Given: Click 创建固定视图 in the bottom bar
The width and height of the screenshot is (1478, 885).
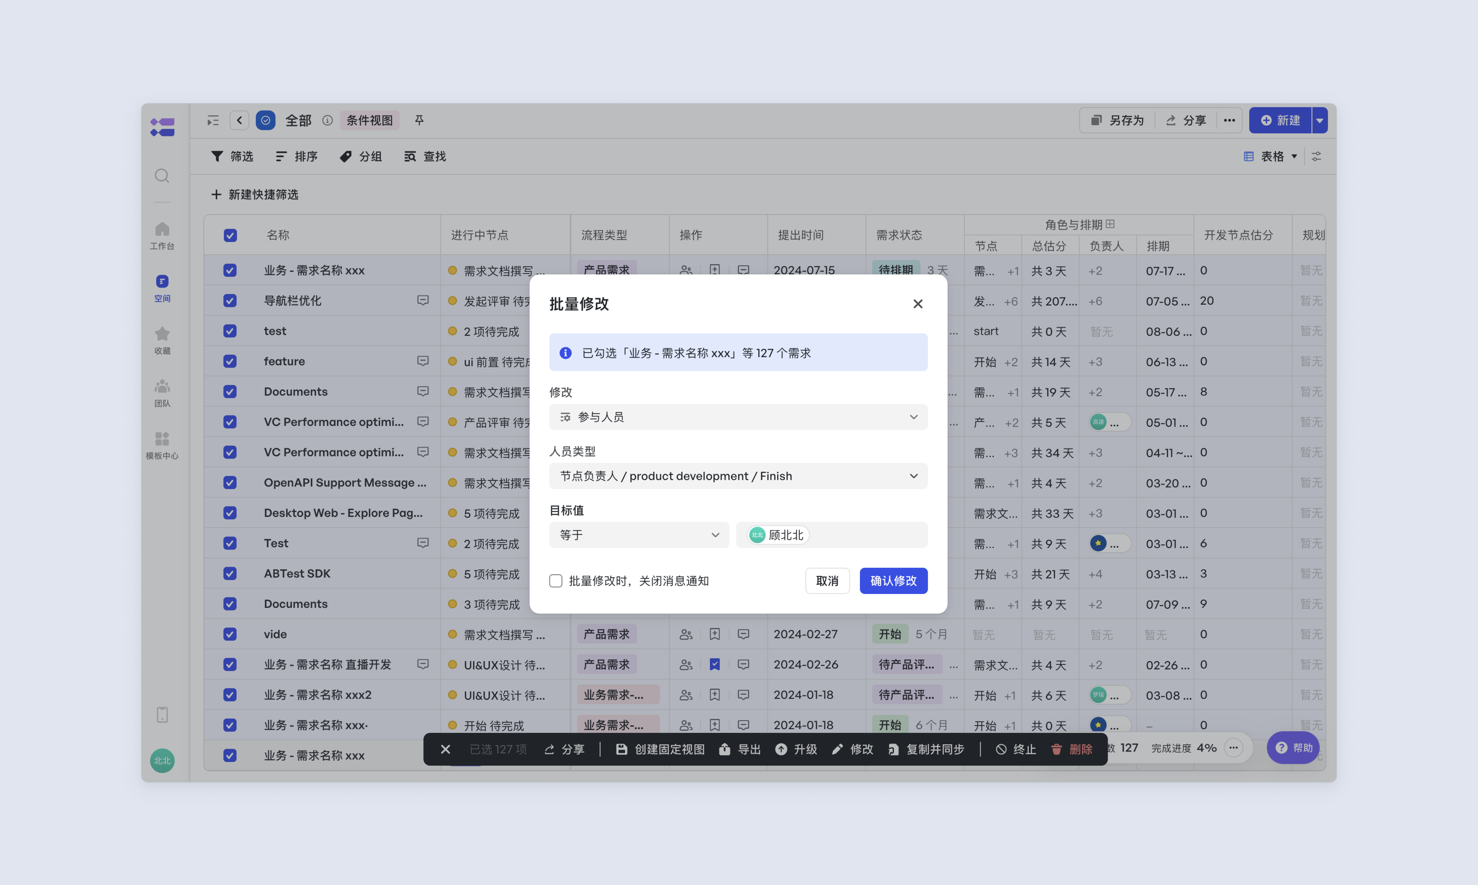Looking at the screenshot, I should 660,749.
